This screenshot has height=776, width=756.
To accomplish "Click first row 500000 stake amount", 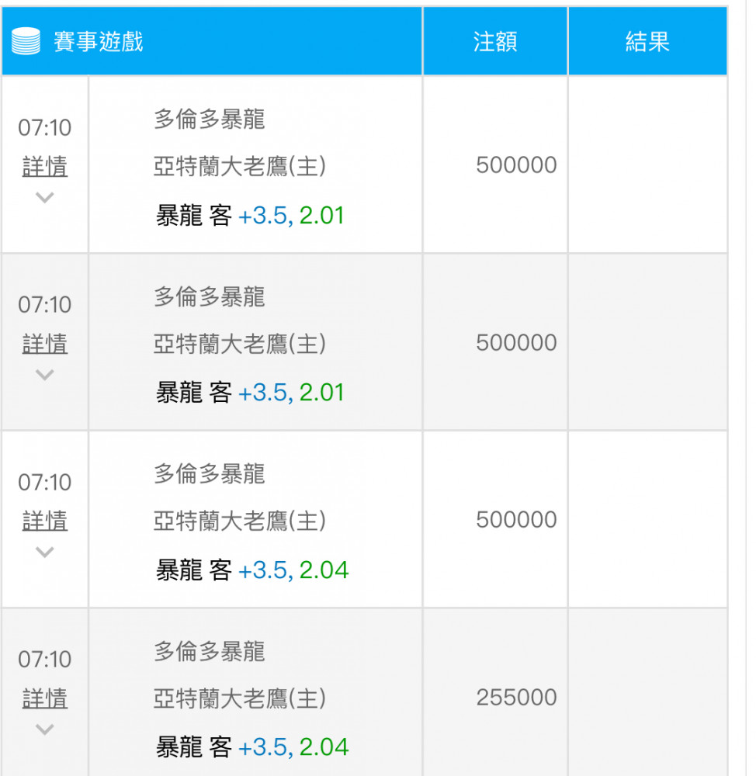I will pos(516,165).
